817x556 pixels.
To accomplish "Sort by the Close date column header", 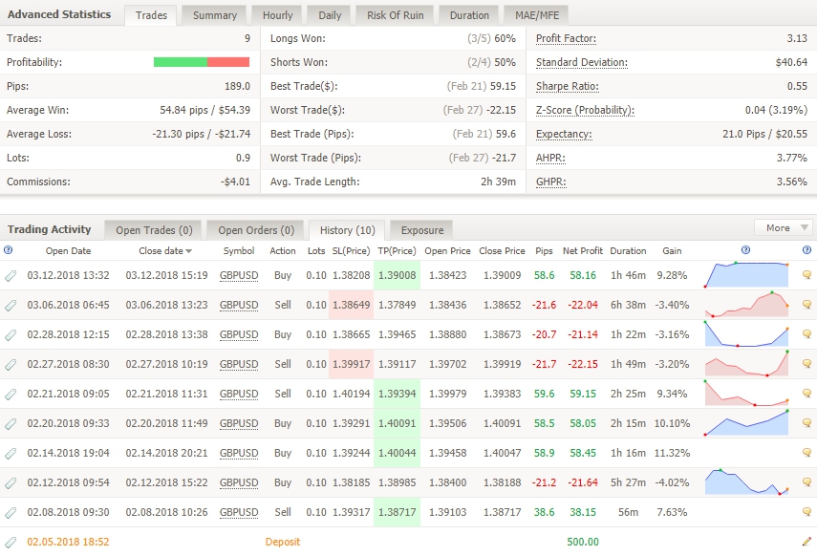I will (163, 251).
